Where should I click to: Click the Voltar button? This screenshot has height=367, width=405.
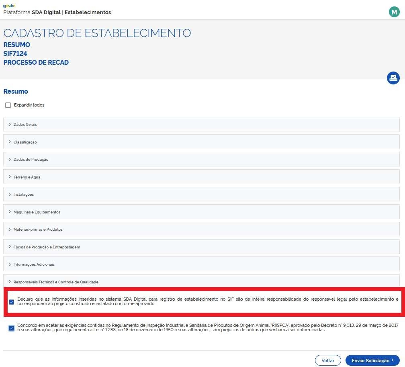pos(328,361)
